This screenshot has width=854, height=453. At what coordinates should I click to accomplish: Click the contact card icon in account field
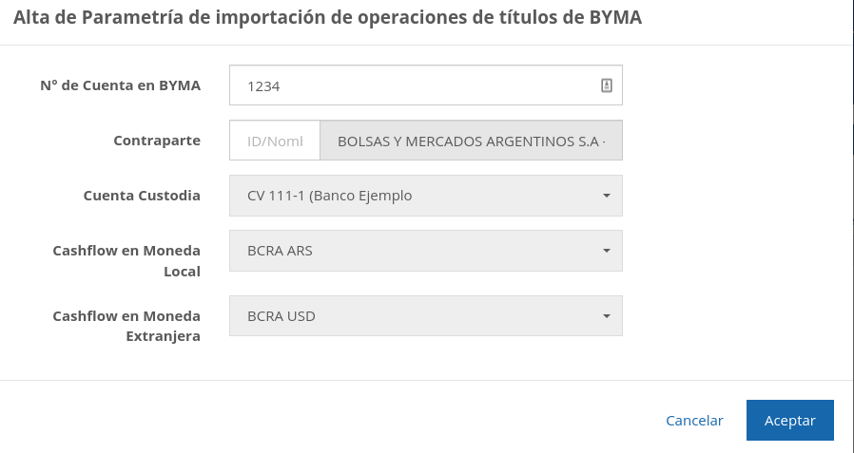[x=607, y=85]
